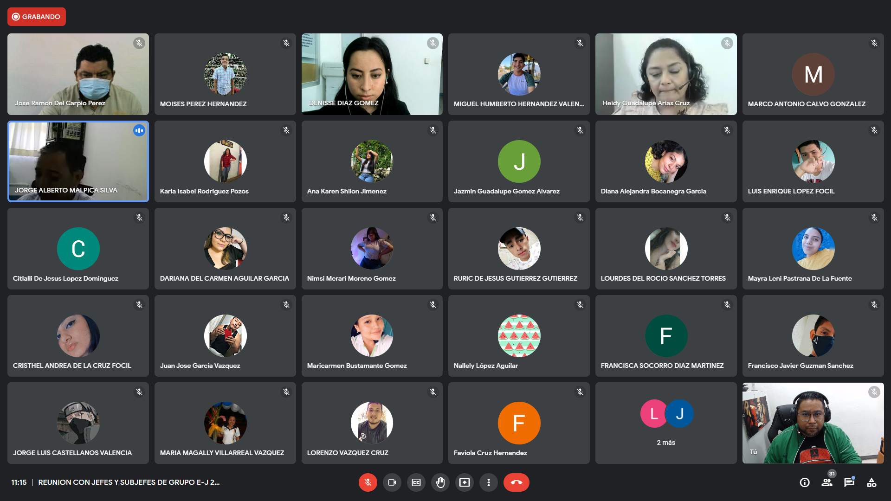Toggle the camera button

(392, 482)
